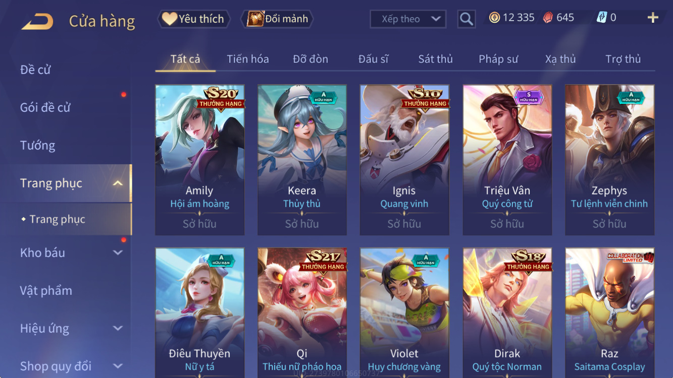
Task: Select the Sát thủ tab
Action: pos(435,59)
